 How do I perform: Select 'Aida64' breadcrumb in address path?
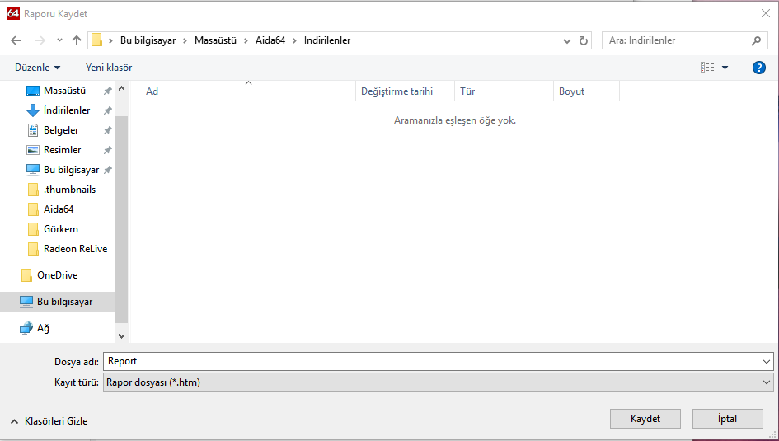pyautogui.click(x=270, y=40)
